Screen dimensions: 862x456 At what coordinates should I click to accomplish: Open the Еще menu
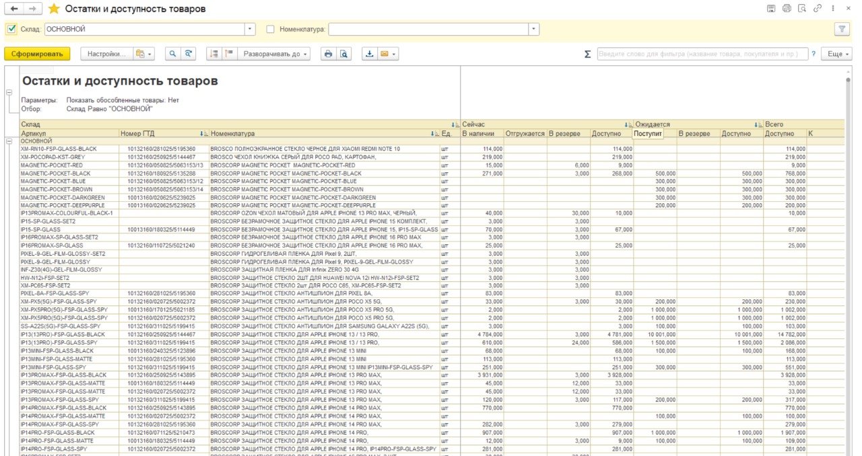tap(838, 54)
